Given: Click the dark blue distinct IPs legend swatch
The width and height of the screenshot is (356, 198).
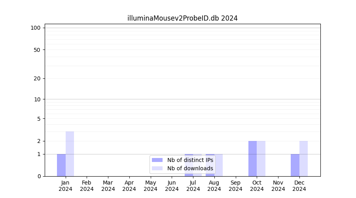Looking at the screenshot, I should pyautogui.click(x=157, y=160).
